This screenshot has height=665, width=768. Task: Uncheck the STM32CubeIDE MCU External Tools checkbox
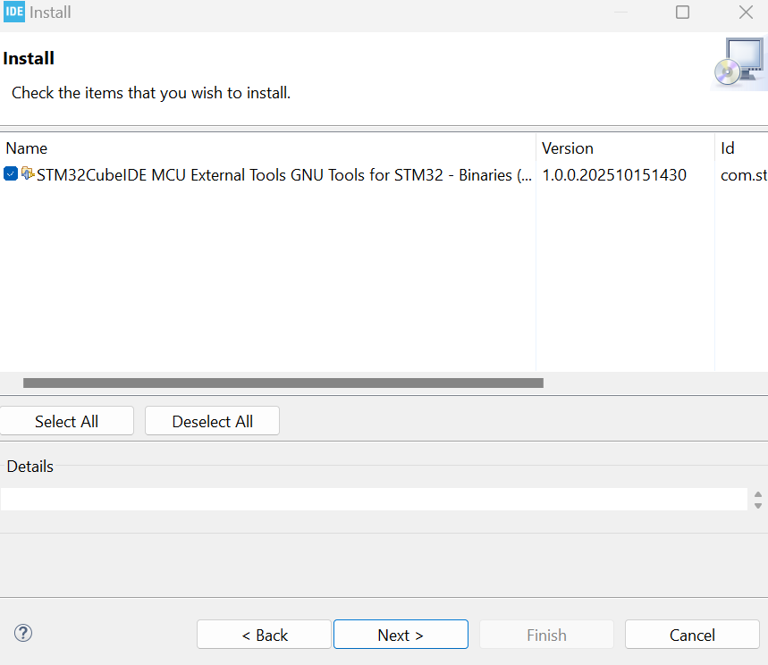pyautogui.click(x=11, y=174)
